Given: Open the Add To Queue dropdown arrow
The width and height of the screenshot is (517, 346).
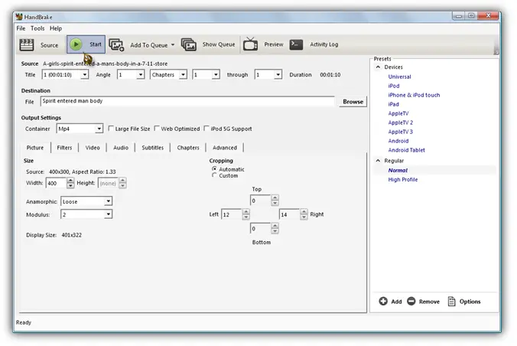Looking at the screenshot, I should 173,45.
